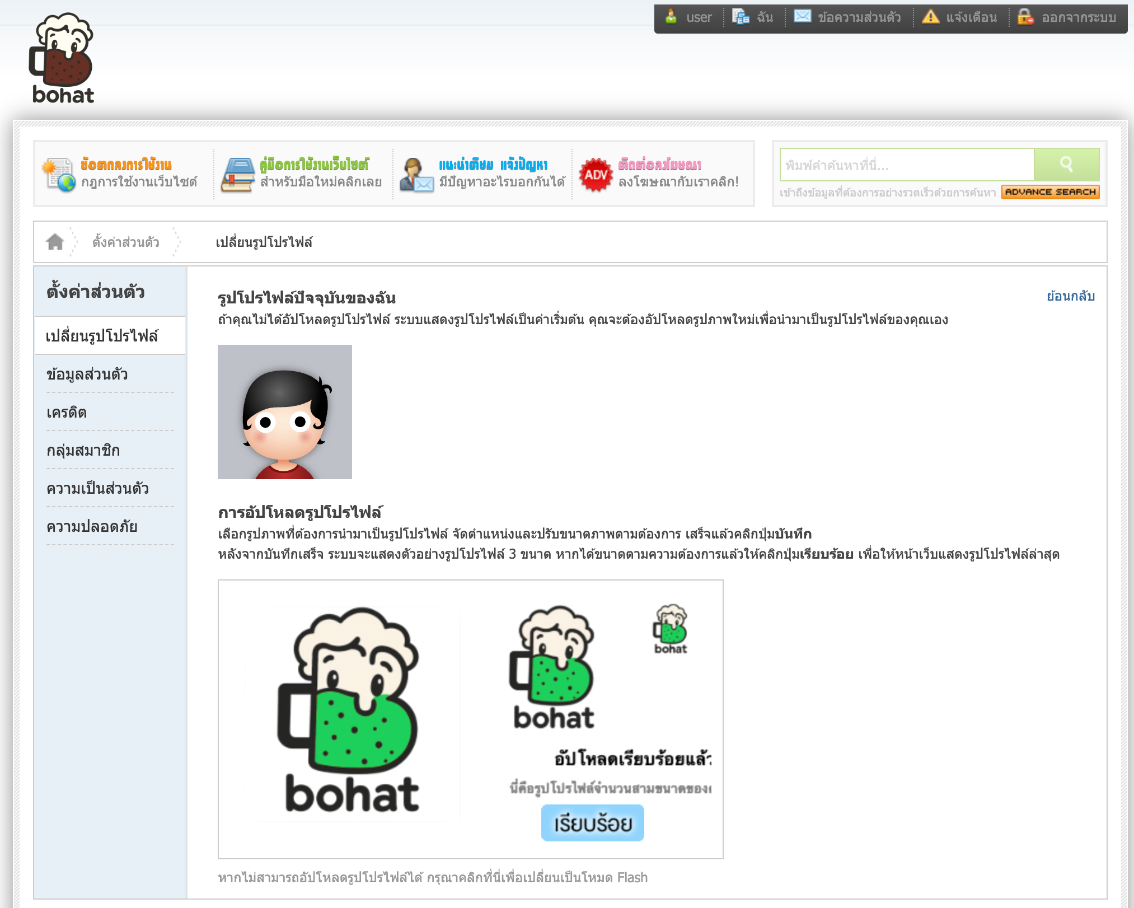Viewport: 1134px width, 908px height.
Task: Click the home icon in breadcrumb
Action: click(55, 242)
